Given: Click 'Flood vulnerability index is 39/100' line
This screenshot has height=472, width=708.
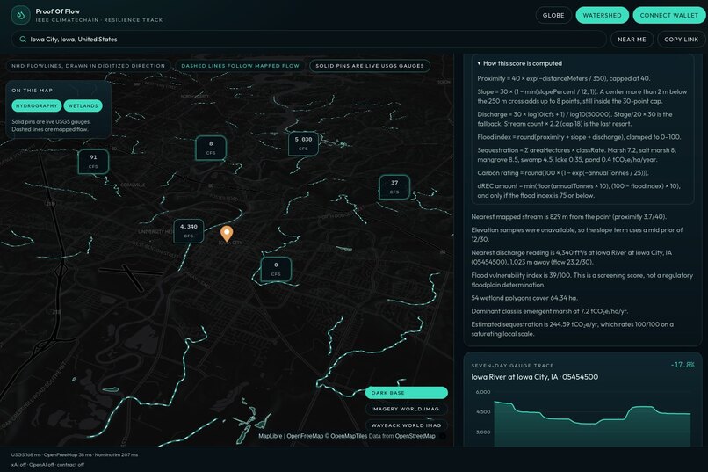Looking at the screenshot, I should 582,280.
